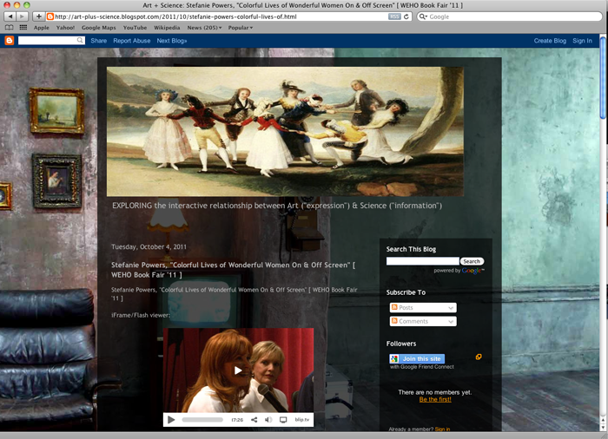Click the blip.tv logo in player
Viewport: 608px width, 439px height.
(x=302, y=420)
